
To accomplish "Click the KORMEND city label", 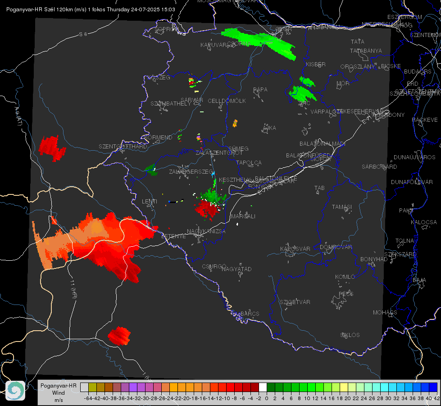I will tap(158, 138).
